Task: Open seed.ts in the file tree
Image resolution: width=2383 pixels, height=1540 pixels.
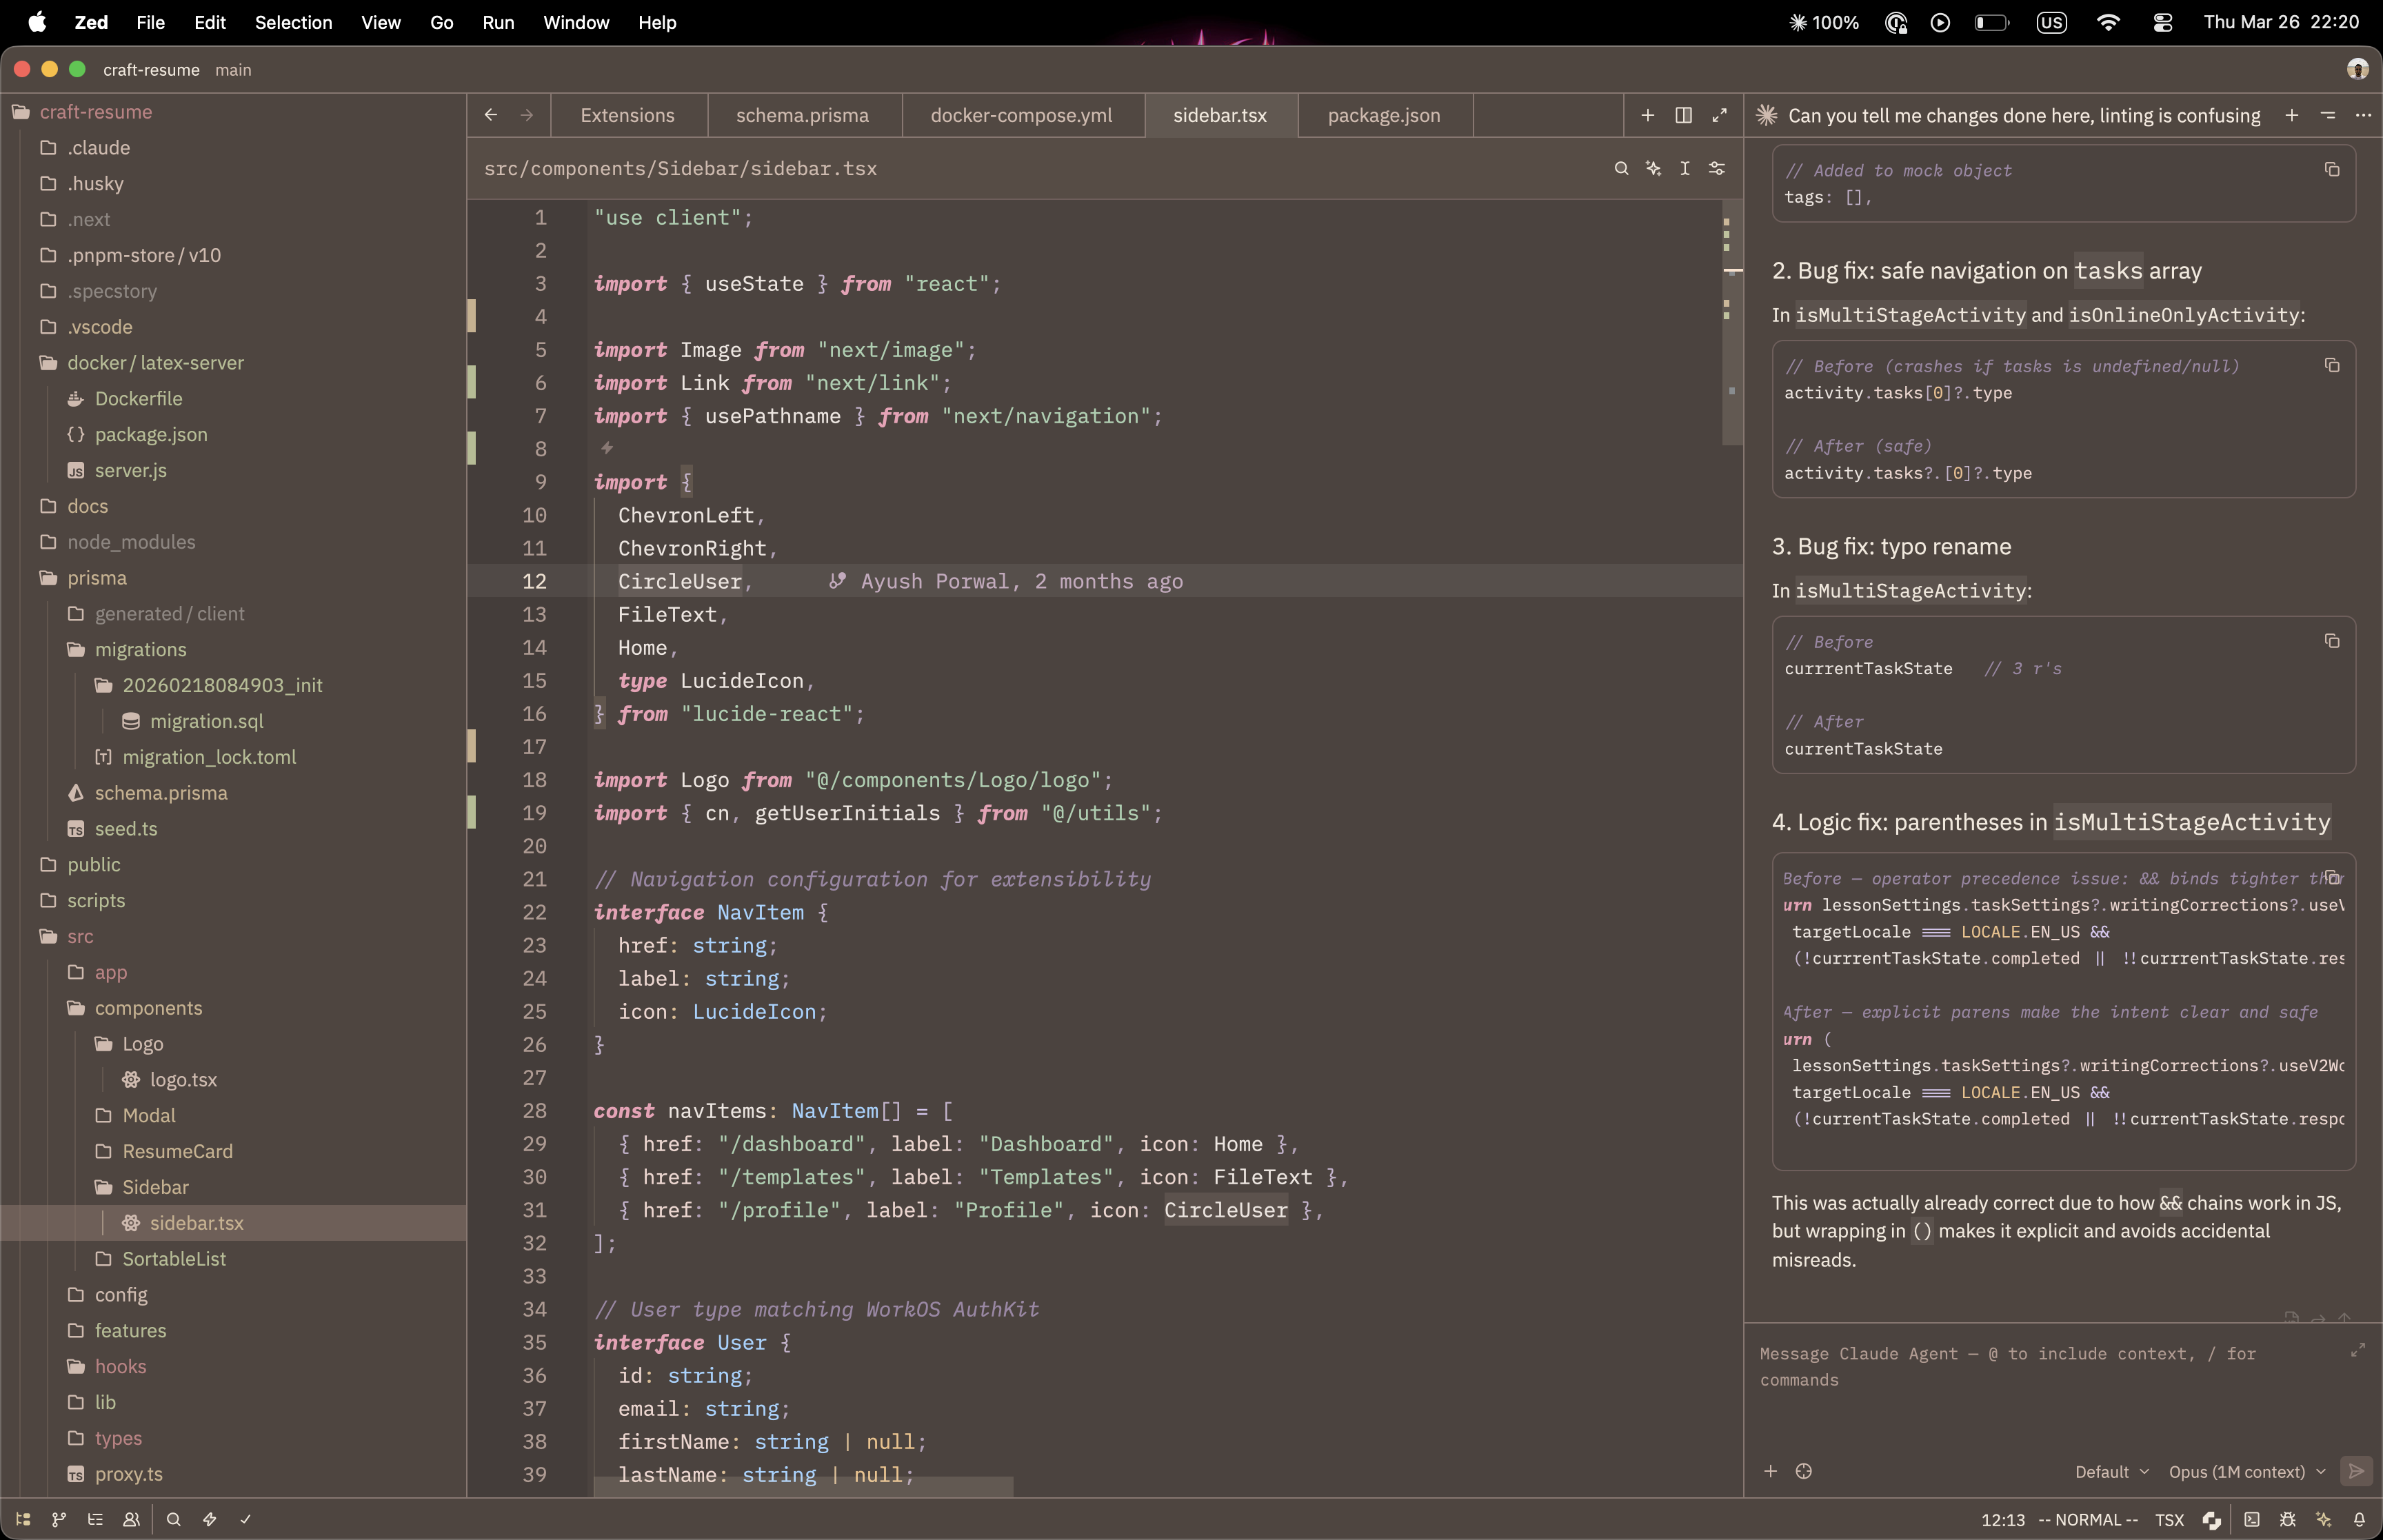Action: coord(126,828)
